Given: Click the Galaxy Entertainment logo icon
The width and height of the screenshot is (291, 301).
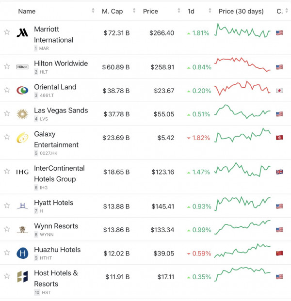Looking at the screenshot, I should 22,138.
